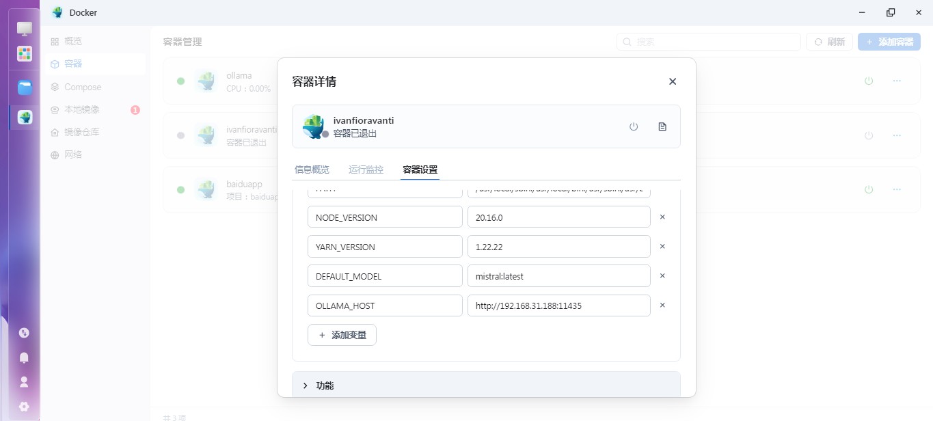
Task: Open the settings gear icon in dock
Action: tap(25, 406)
